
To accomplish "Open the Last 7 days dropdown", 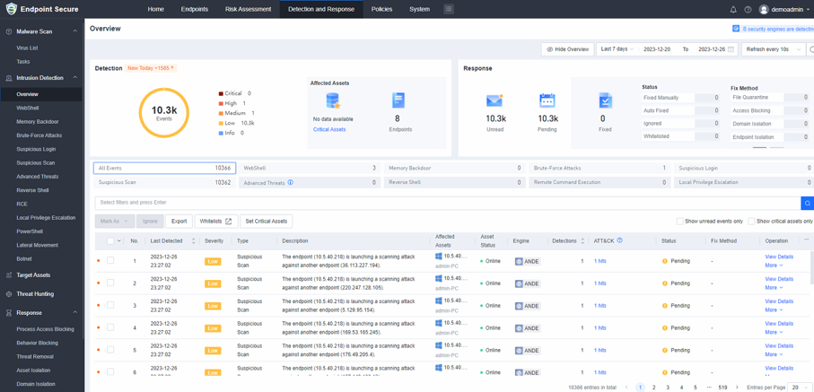I will click(617, 49).
